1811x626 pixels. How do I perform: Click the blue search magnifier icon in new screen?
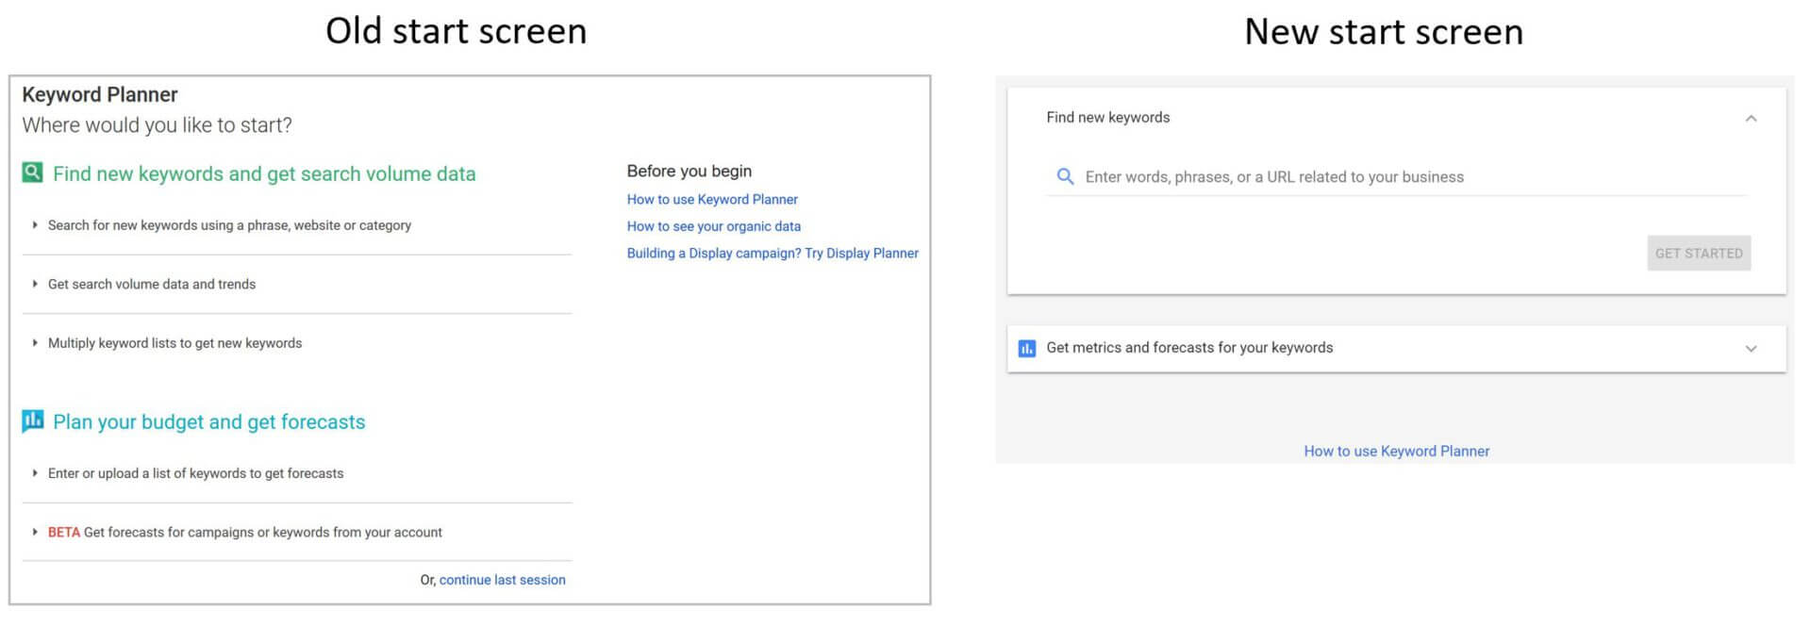(x=1065, y=176)
